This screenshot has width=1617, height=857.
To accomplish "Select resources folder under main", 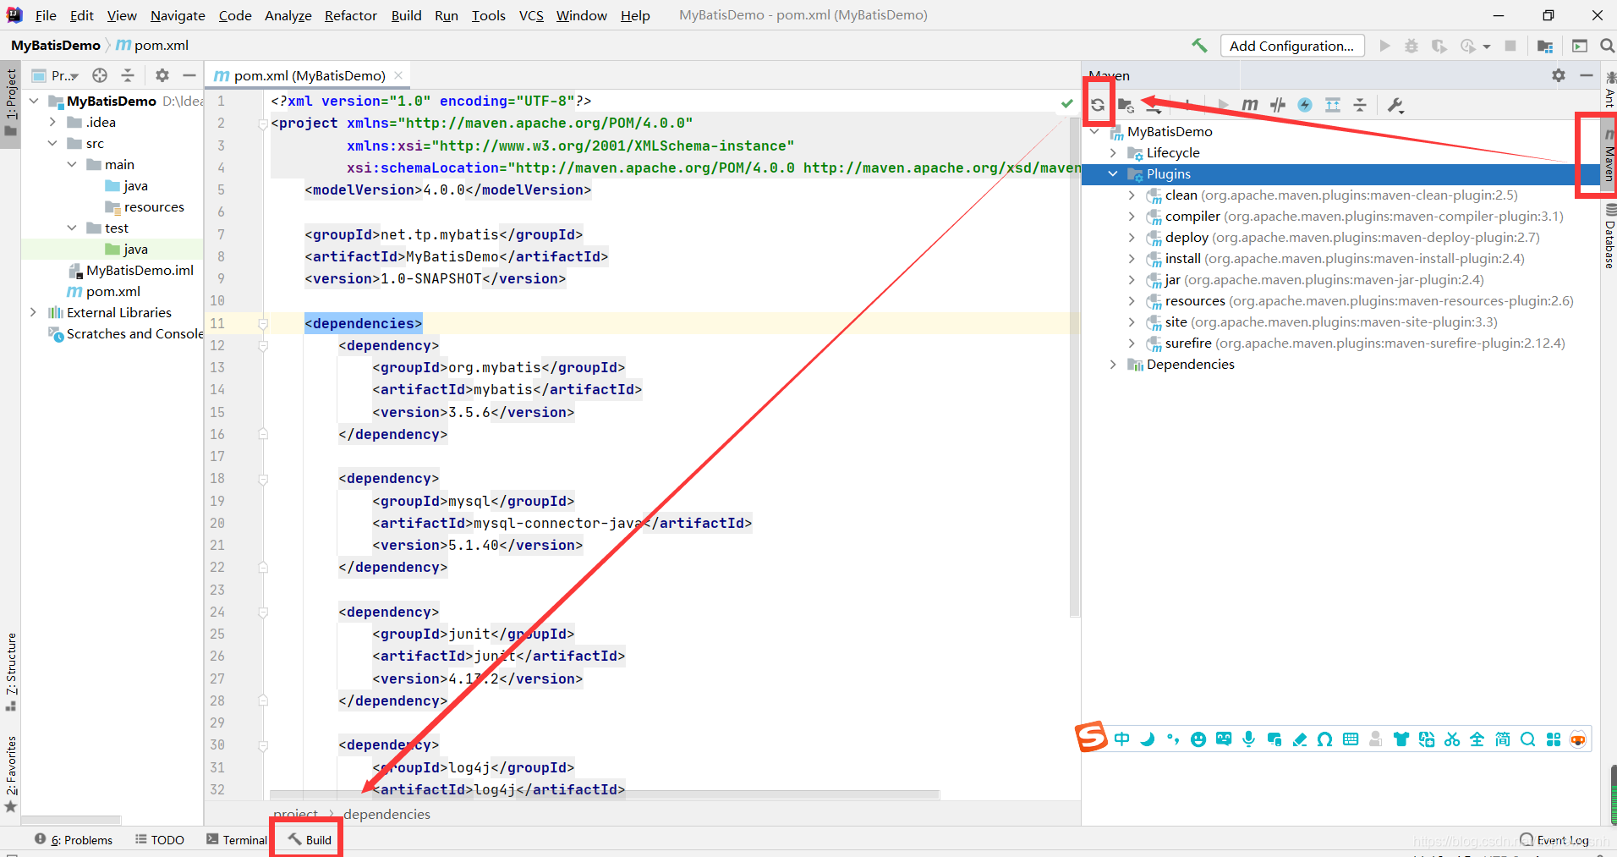I will (145, 206).
